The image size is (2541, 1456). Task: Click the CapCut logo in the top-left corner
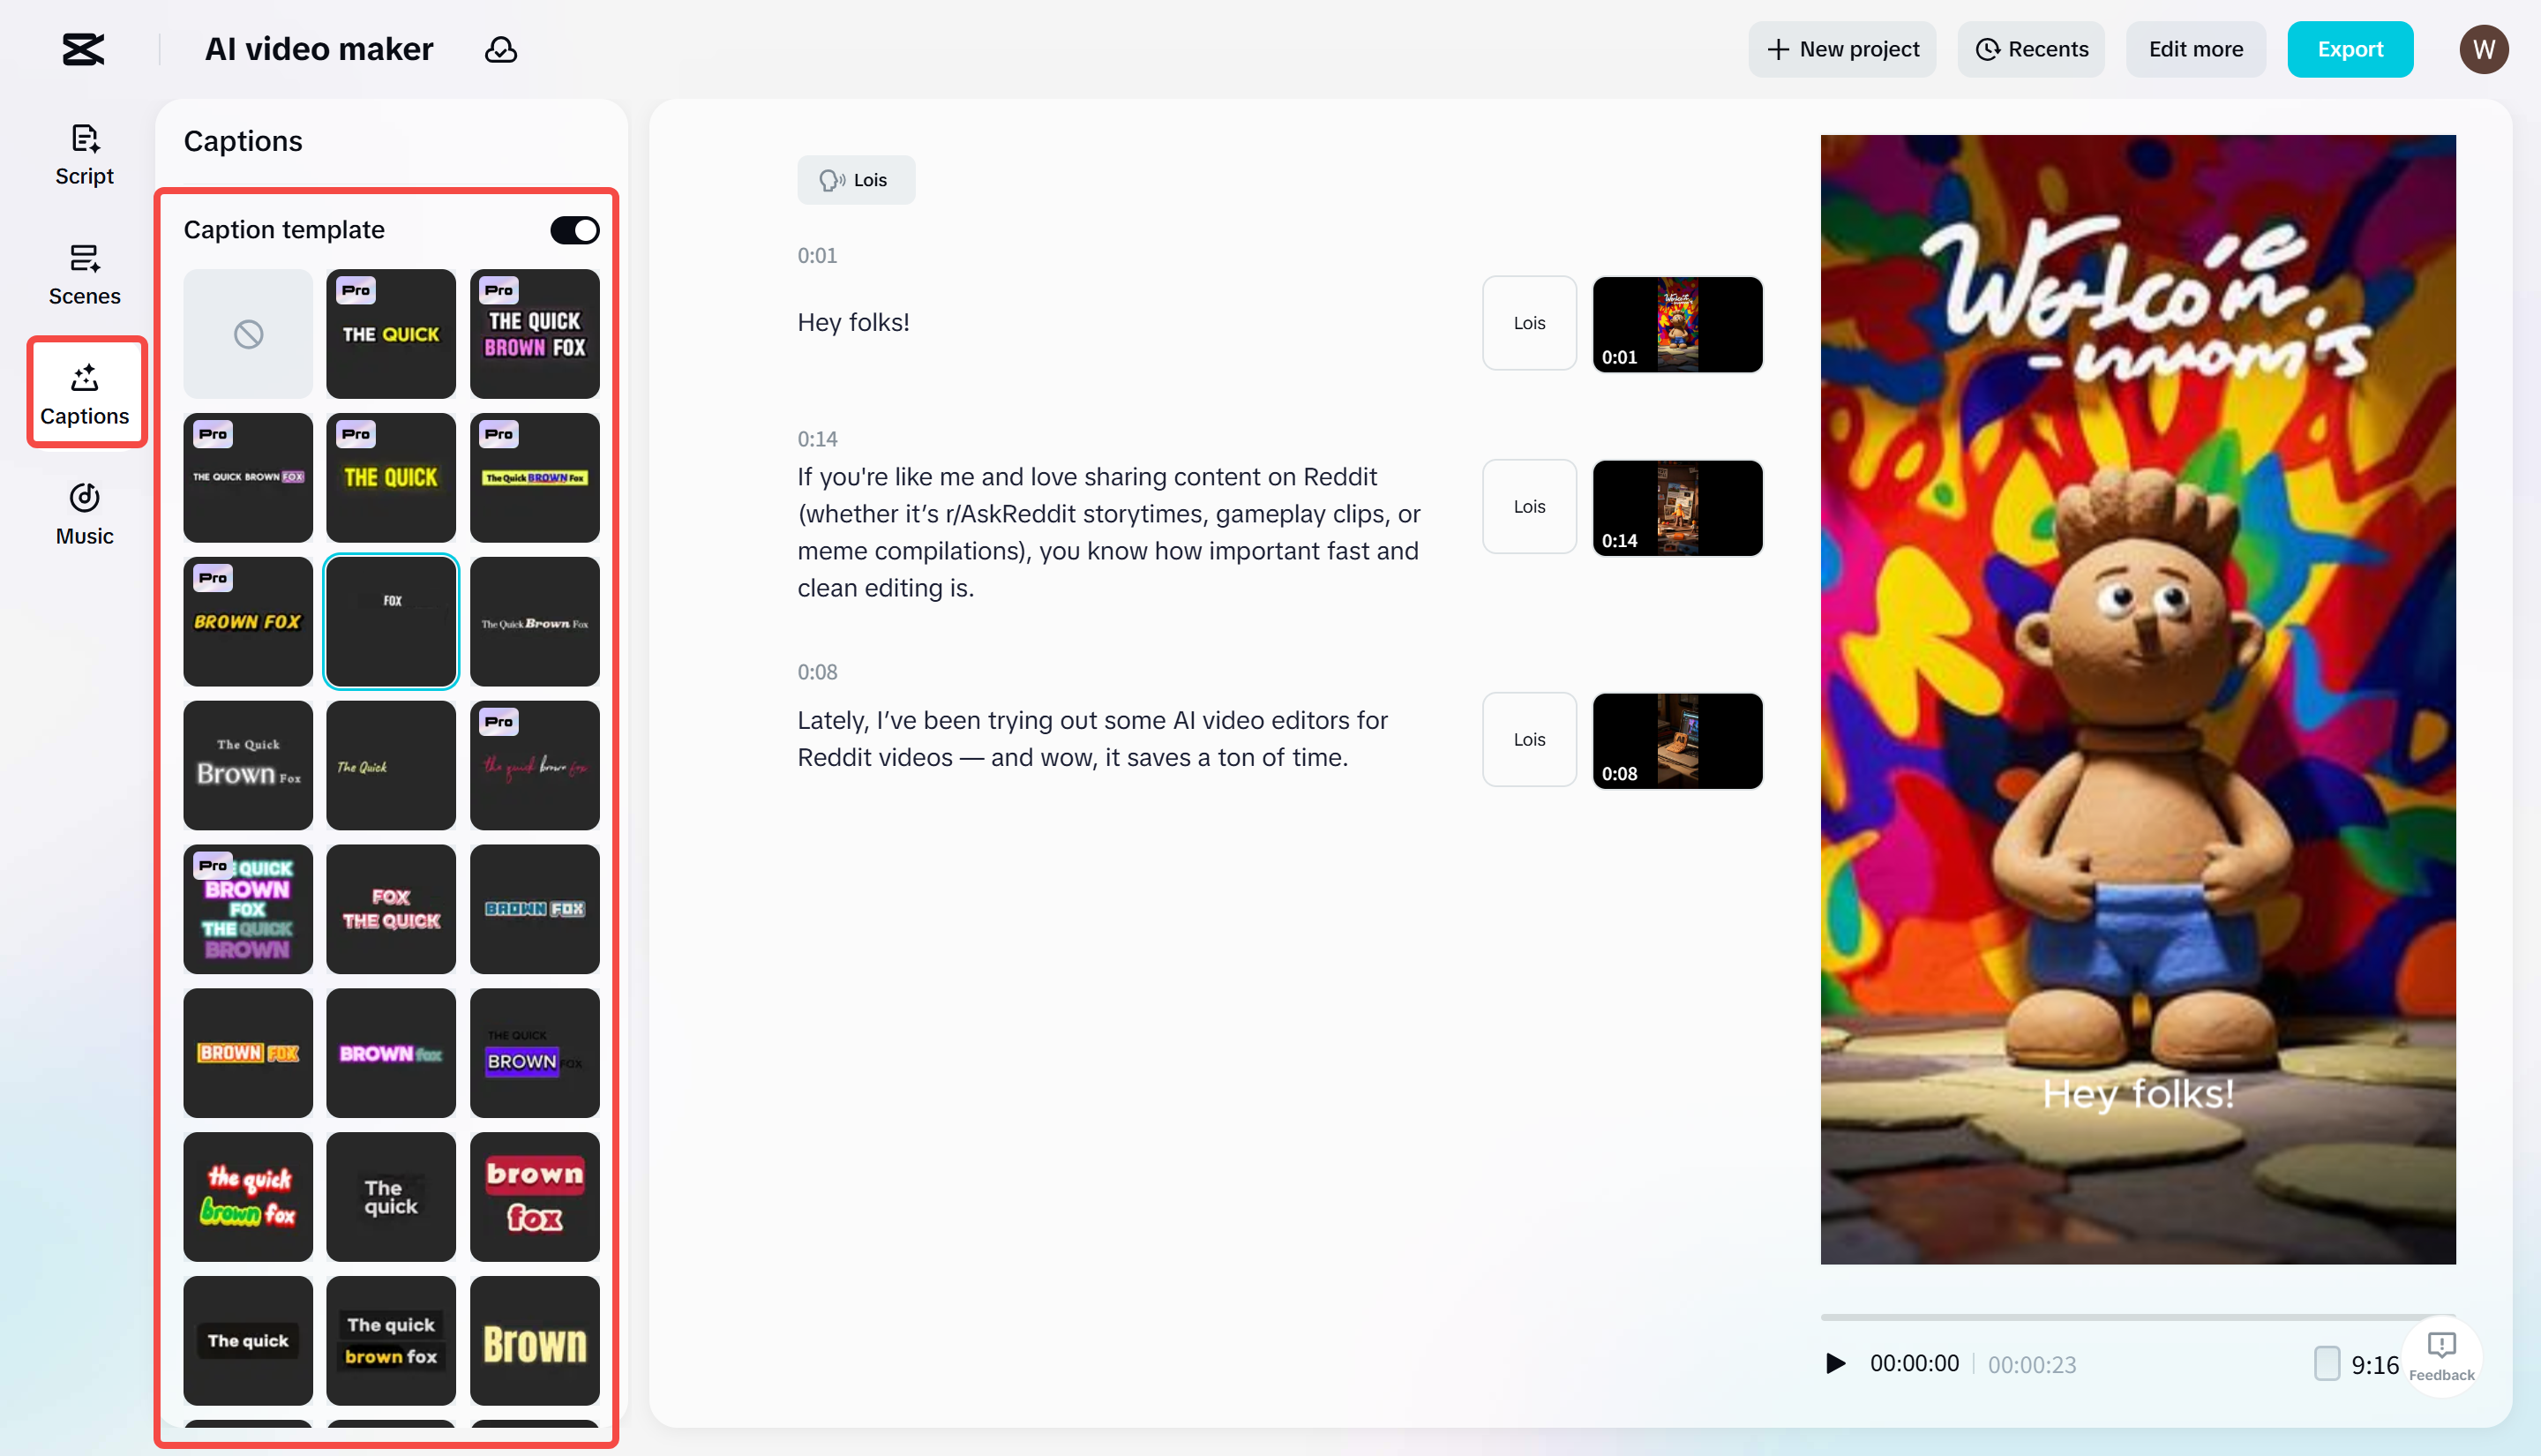(82, 48)
